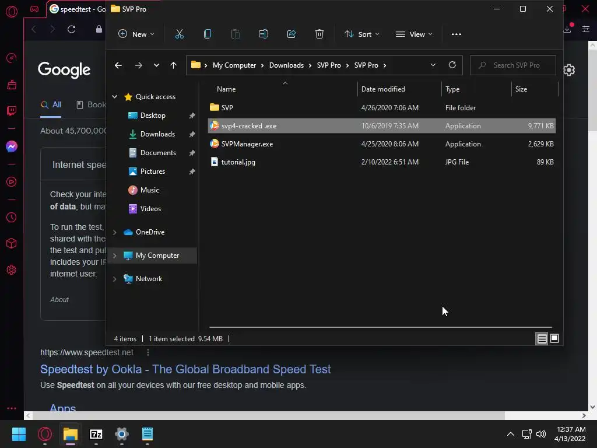Open Downloads in Quick access

pyautogui.click(x=157, y=134)
